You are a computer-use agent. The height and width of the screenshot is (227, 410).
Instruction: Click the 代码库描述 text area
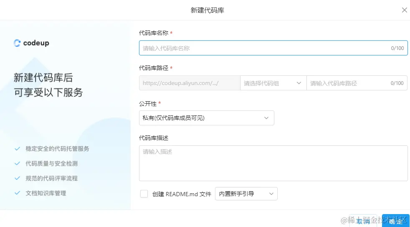[273, 163]
